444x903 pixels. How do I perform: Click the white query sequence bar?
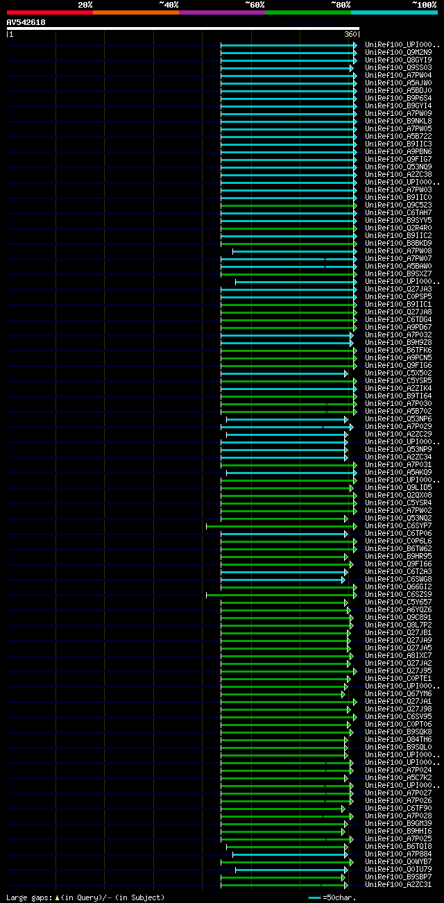pos(183,28)
